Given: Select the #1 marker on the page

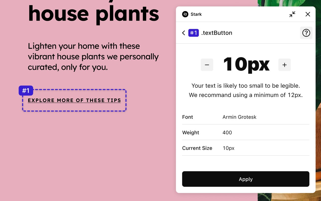Looking at the screenshot, I should click(26, 91).
